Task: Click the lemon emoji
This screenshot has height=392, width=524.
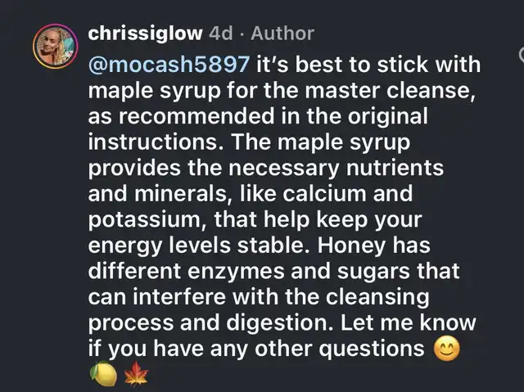Action: click(104, 374)
